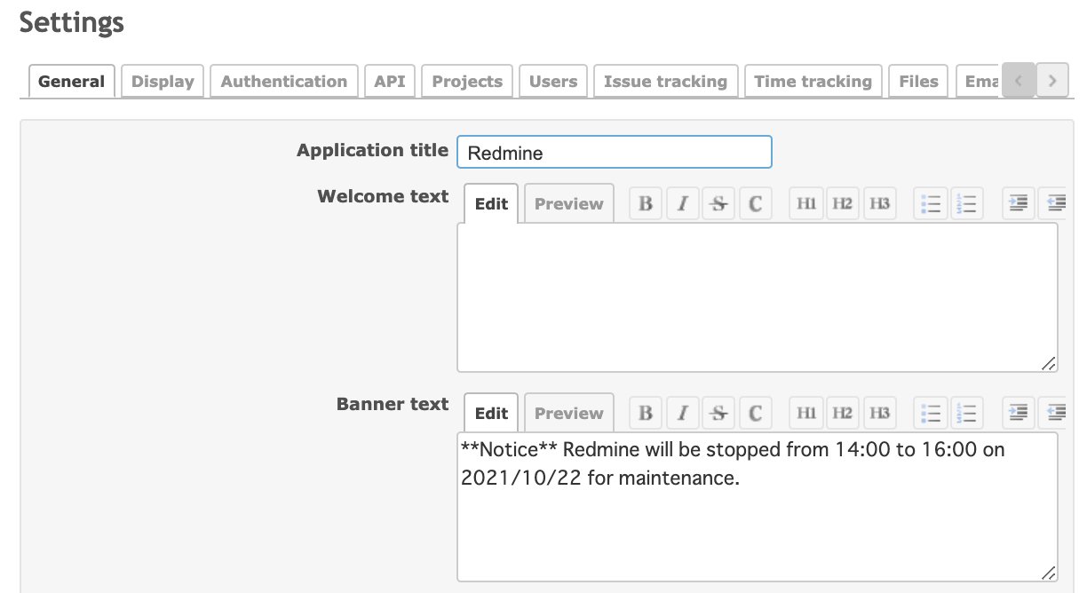
Task: Click inside the Banner text area
Action: pyautogui.click(x=758, y=507)
